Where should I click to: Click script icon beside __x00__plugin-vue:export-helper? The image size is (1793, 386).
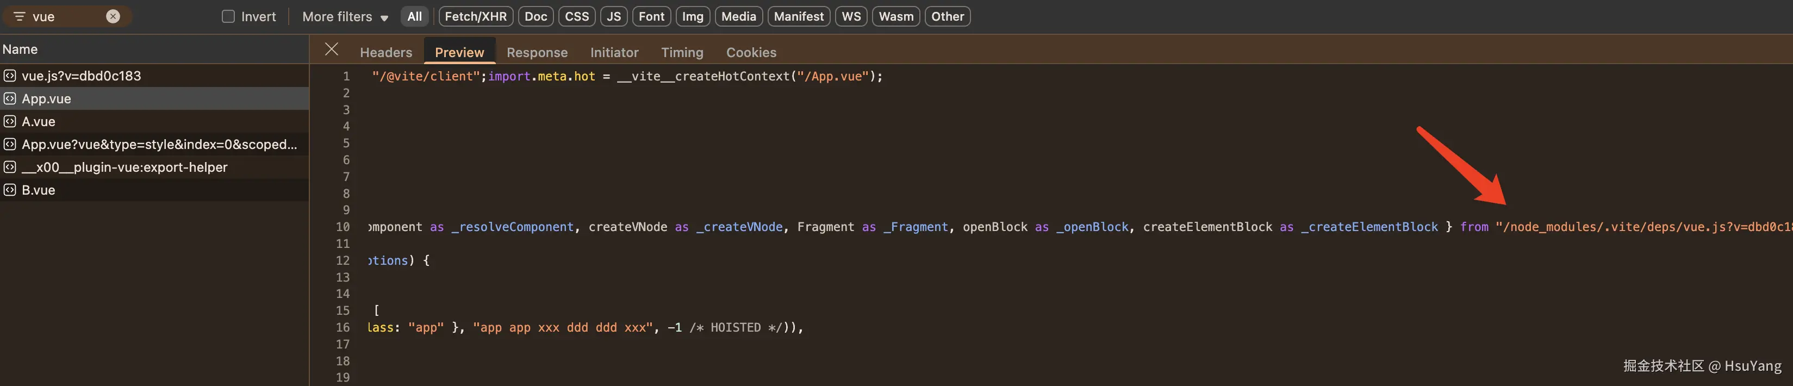10,167
